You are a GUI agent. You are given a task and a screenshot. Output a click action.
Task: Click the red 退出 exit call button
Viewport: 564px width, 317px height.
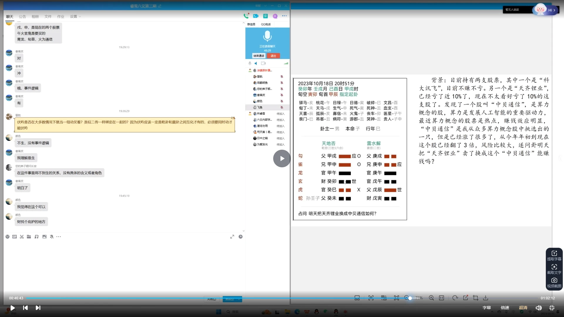point(273,56)
